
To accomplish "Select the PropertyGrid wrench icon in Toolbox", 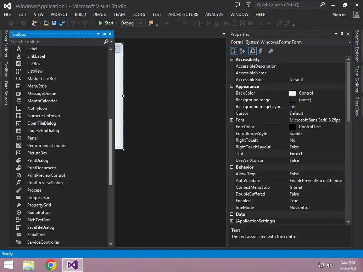I will tap(19, 205).
